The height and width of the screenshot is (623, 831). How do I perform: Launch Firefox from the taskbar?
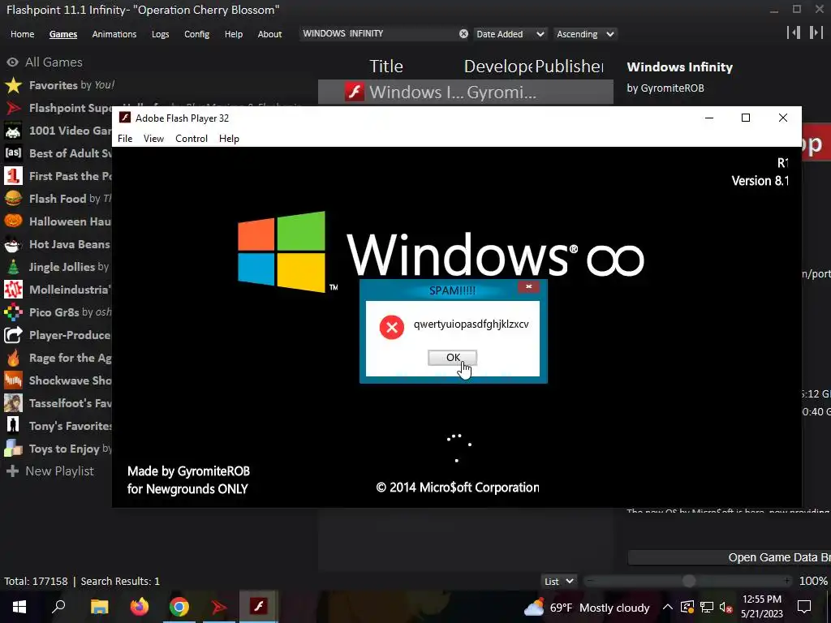tap(140, 607)
